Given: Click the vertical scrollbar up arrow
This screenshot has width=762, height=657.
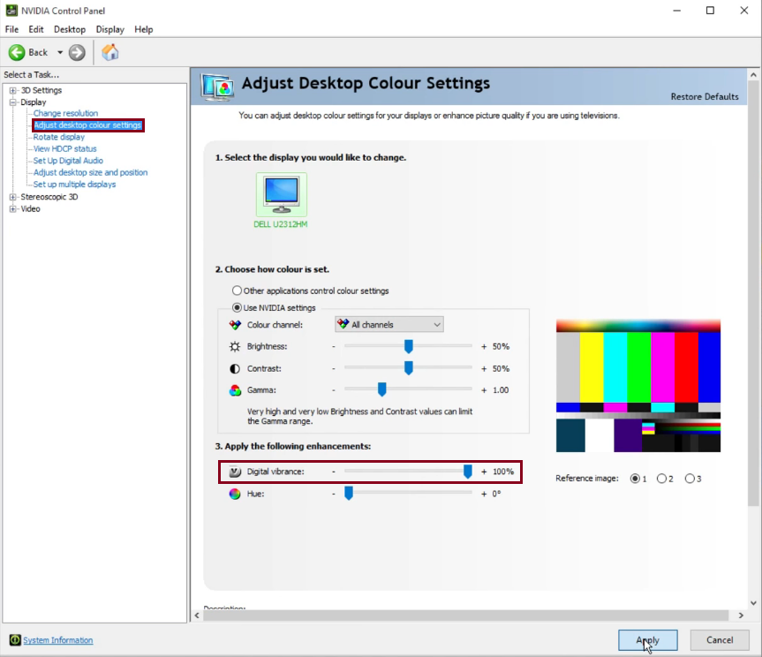Looking at the screenshot, I should (753, 75).
